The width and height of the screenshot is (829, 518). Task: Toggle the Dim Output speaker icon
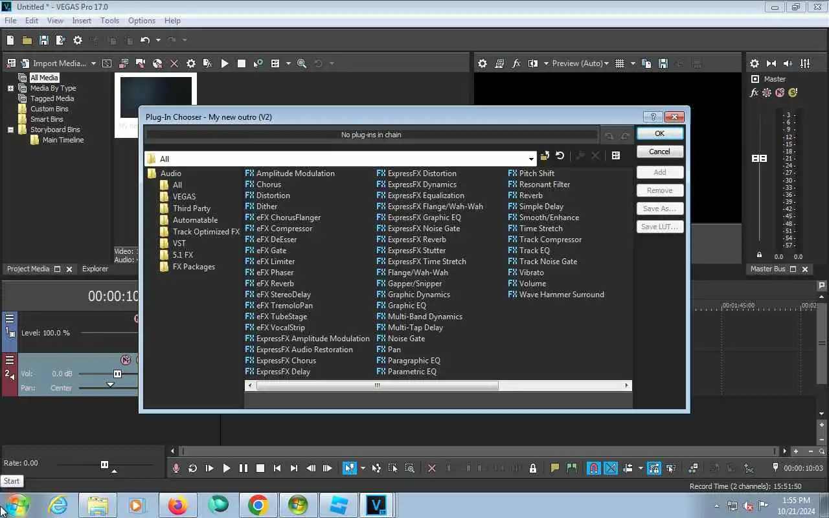pyautogui.click(x=788, y=63)
